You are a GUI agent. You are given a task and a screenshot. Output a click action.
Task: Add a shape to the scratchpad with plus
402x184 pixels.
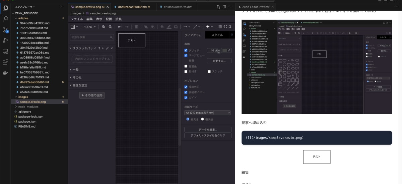pyautogui.click(x=103, y=48)
